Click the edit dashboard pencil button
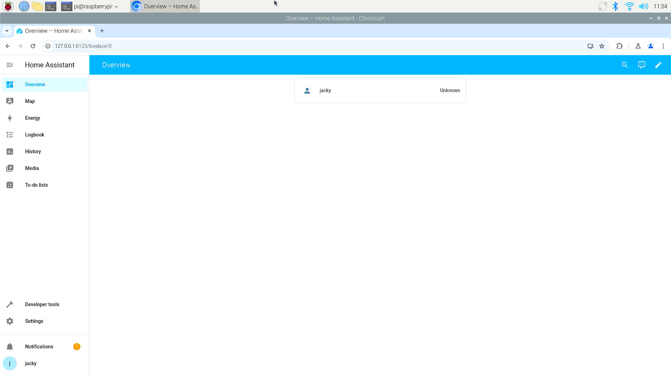The height and width of the screenshot is (377, 671). coord(658,65)
